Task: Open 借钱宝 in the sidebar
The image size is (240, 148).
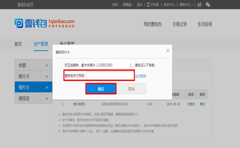Action: coord(33,98)
